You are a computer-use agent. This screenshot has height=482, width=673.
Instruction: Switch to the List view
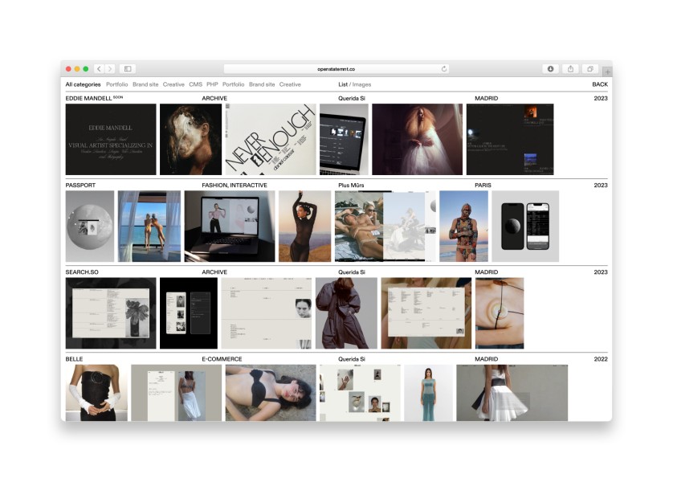coord(343,84)
